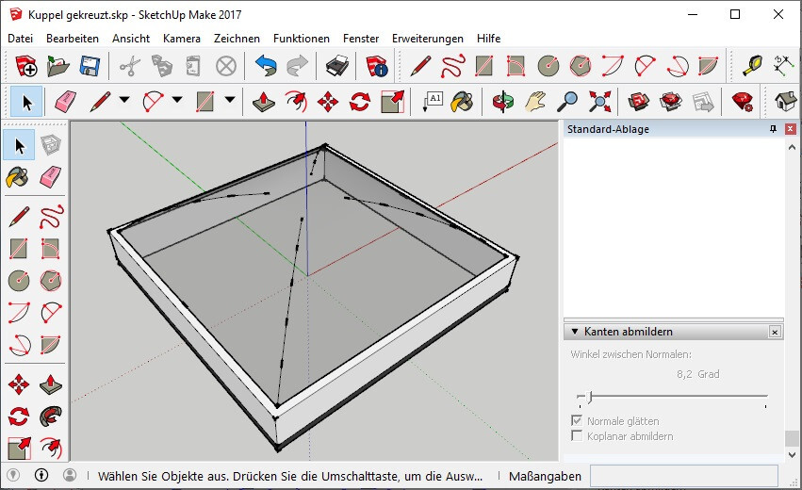Click the Delete circled-X icon
The height and width of the screenshot is (490, 802).
pos(225,66)
